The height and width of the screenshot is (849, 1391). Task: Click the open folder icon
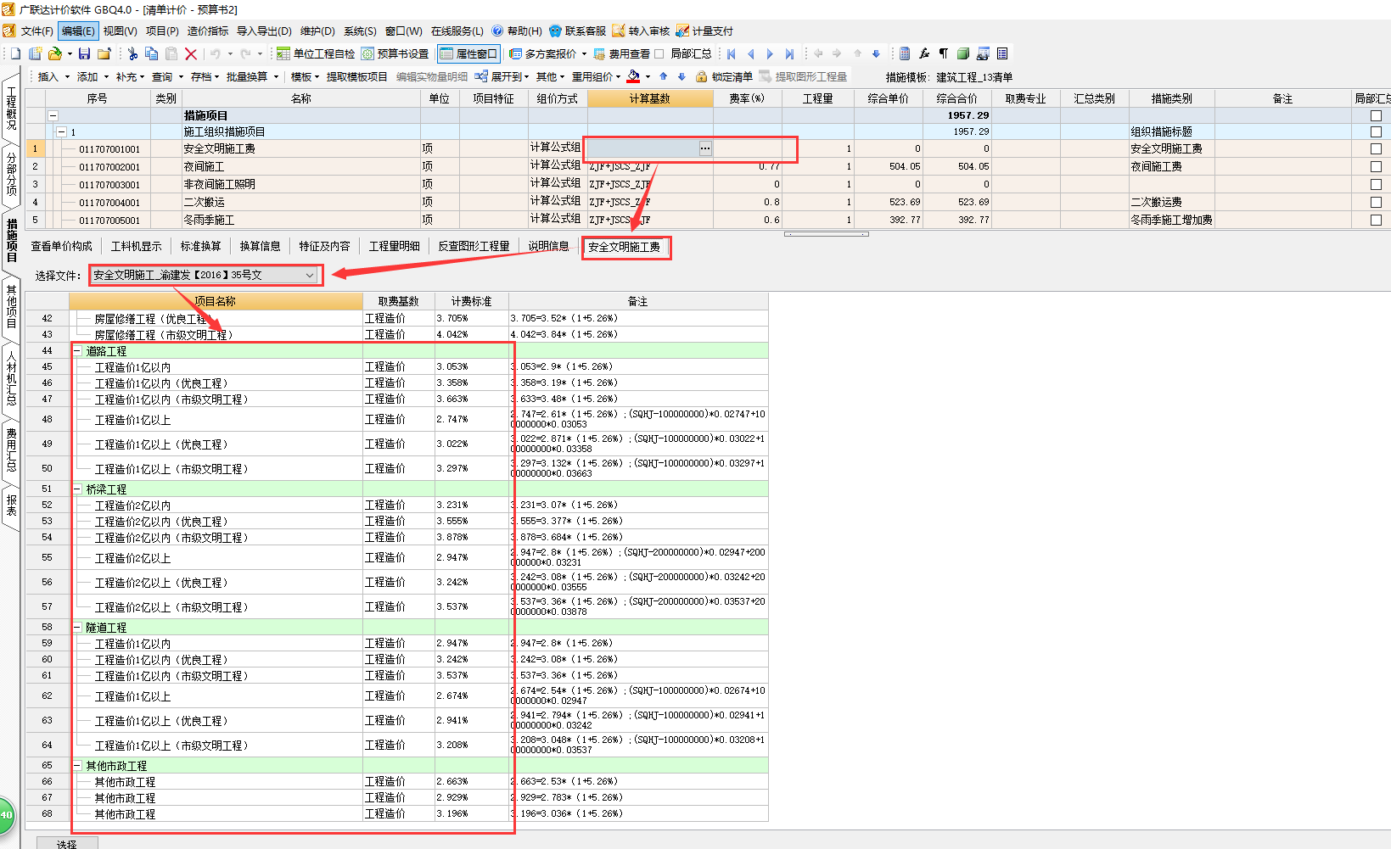click(x=55, y=53)
